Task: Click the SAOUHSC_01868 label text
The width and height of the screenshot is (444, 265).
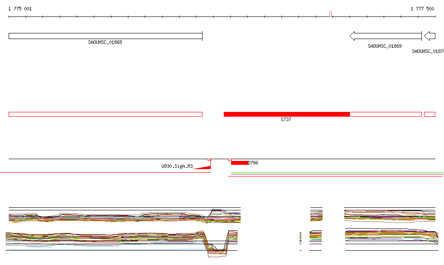Action: tap(105, 42)
